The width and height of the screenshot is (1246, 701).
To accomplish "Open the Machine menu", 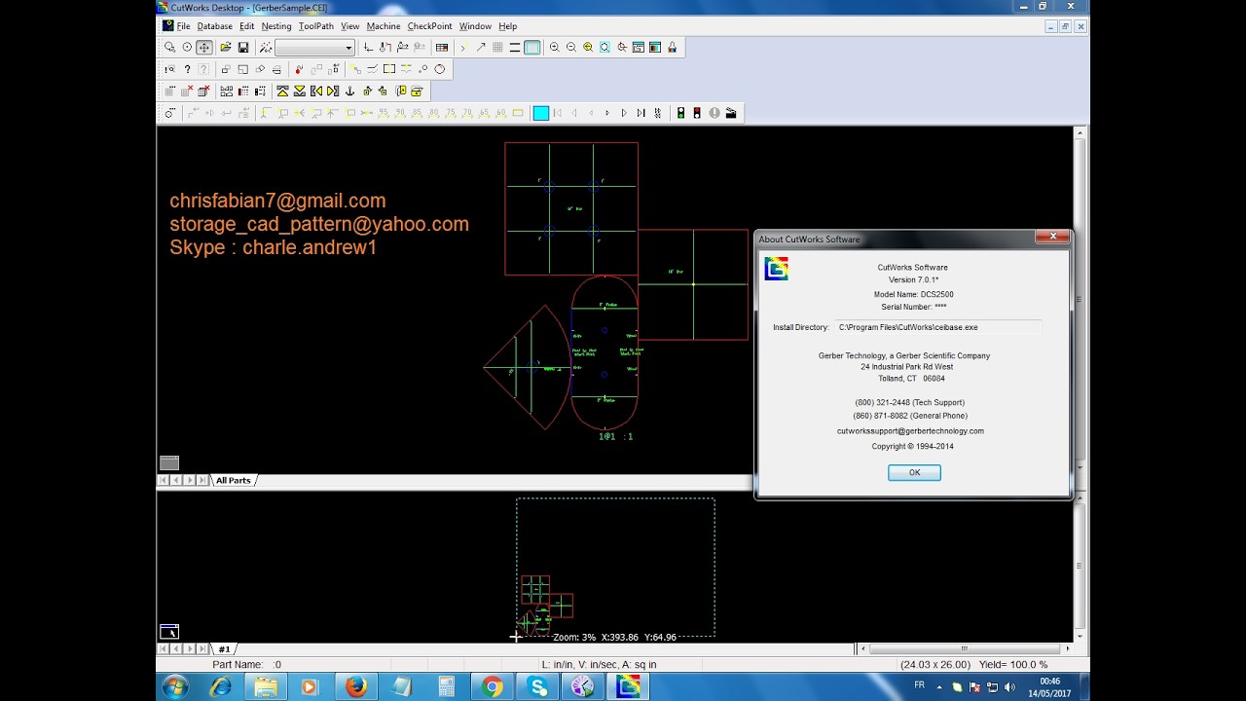I will (x=383, y=26).
